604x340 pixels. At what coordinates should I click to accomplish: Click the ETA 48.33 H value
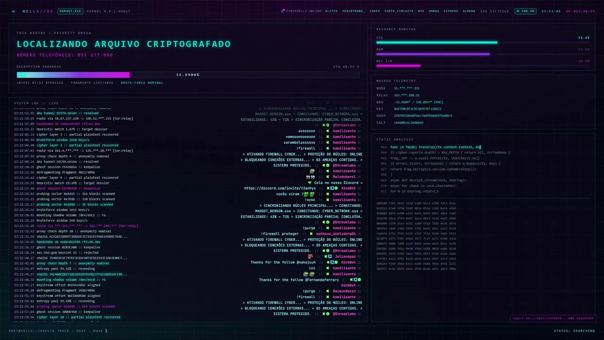click(x=346, y=67)
